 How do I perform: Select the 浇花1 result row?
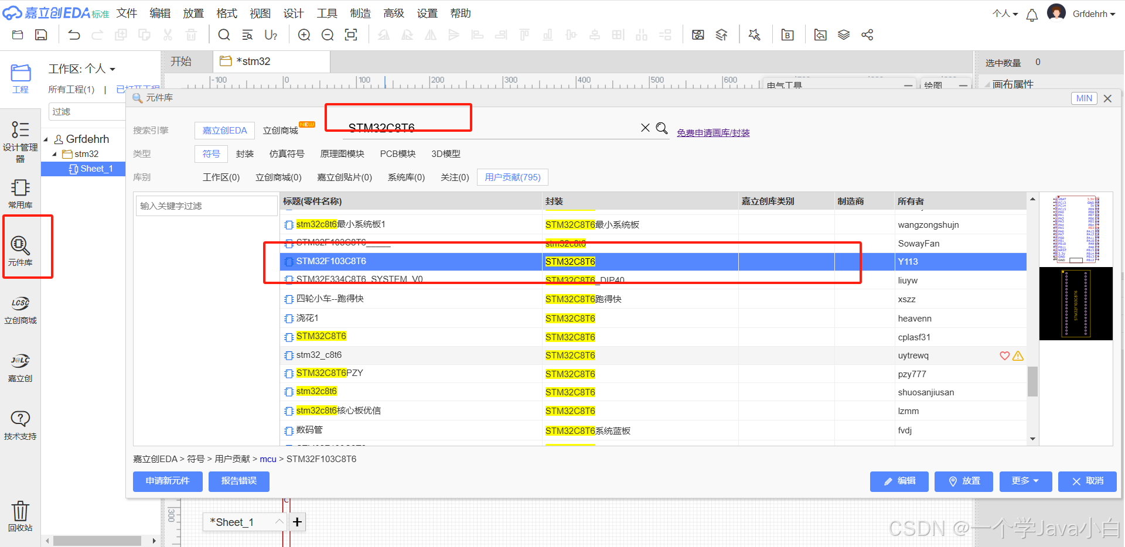(x=653, y=318)
